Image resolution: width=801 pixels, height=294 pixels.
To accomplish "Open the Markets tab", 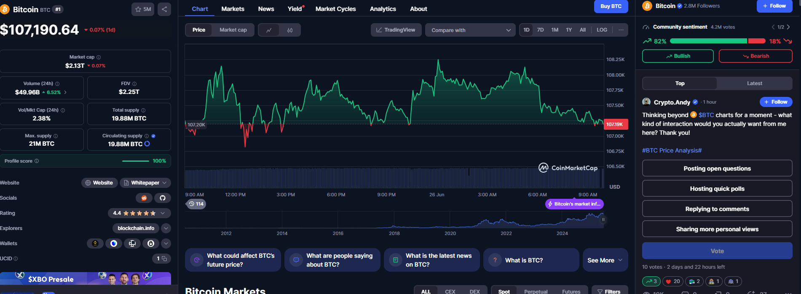I will 233,9.
